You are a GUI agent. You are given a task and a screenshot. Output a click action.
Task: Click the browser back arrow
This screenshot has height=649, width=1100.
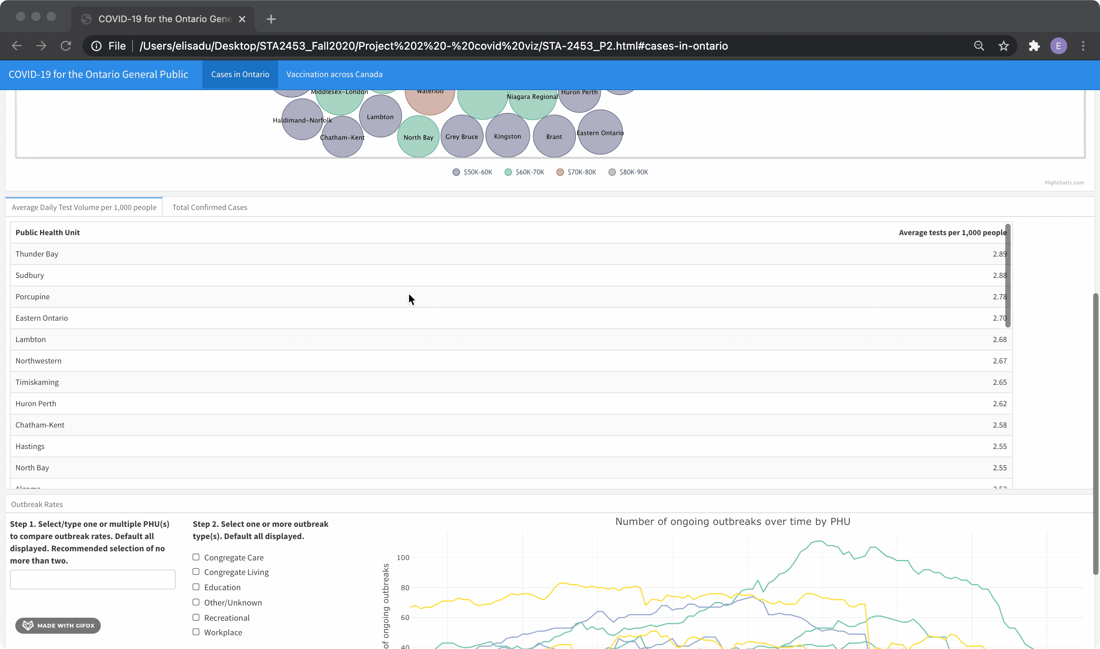[x=17, y=46]
